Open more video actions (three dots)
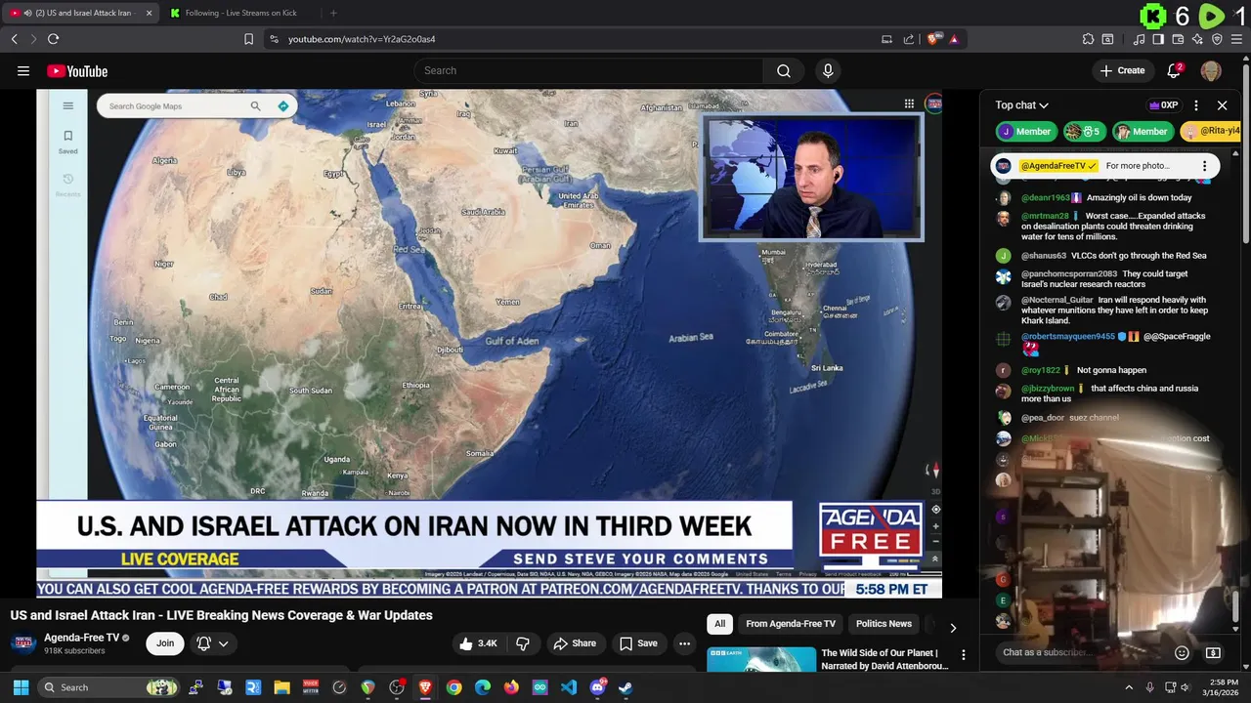This screenshot has width=1251, height=703. pos(684,643)
